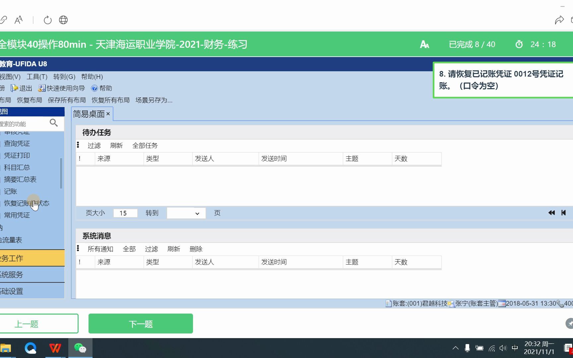Click the microphone tray icon

coord(467,348)
